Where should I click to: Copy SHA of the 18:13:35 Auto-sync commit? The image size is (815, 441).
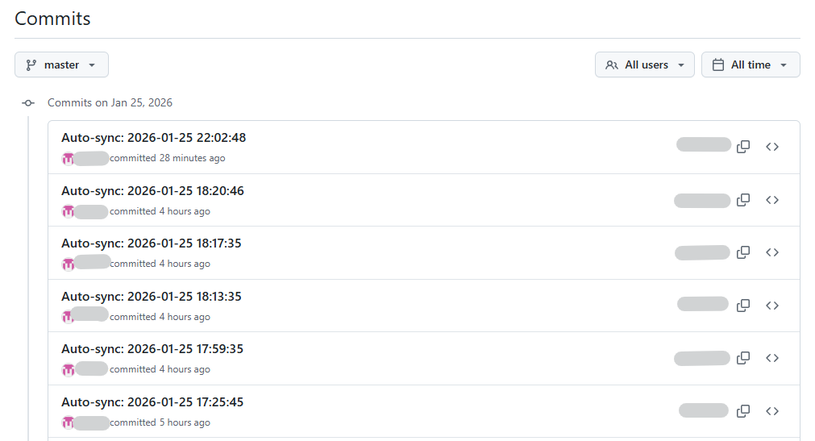pos(743,306)
